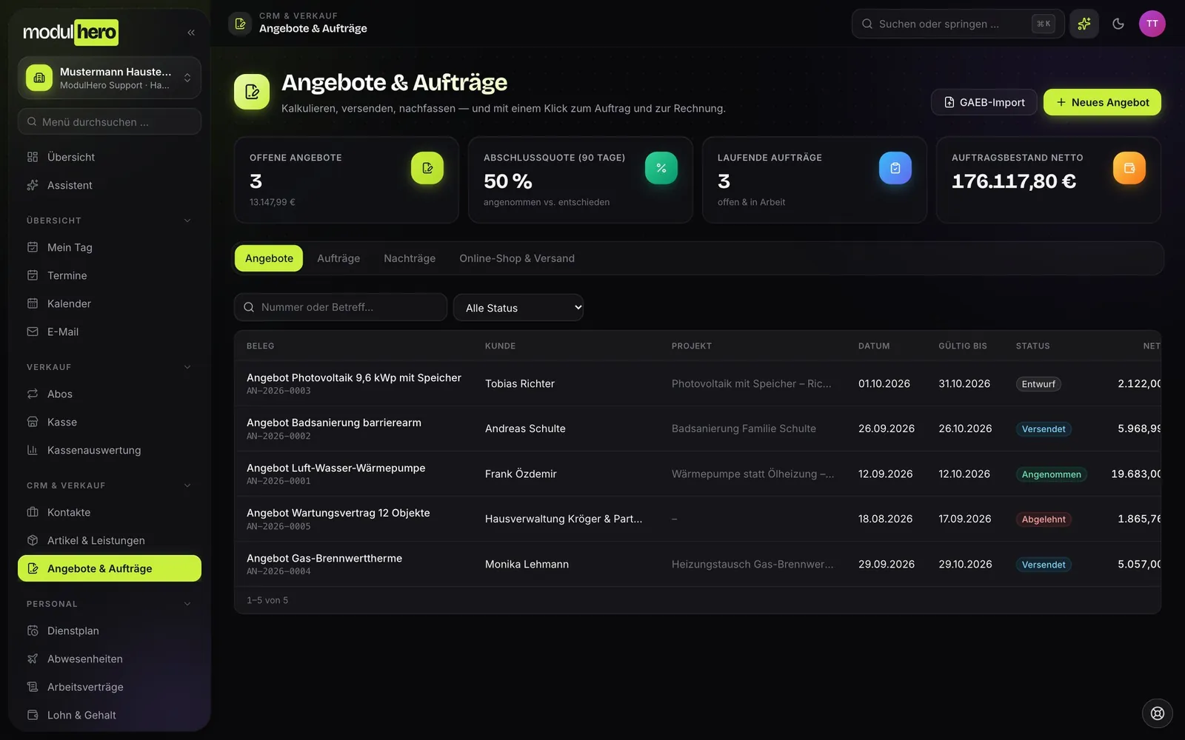1185x740 pixels.
Task: Open Abos under Verkauf
Action: pos(110,394)
